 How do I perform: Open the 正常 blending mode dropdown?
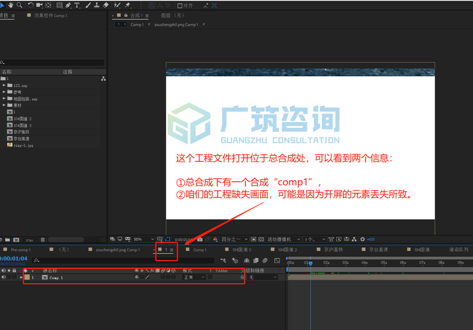click(194, 277)
